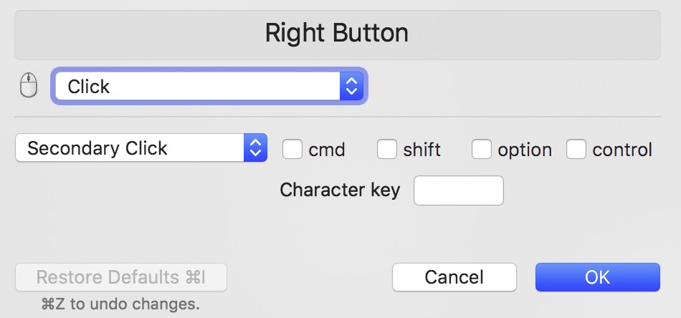Click the '⌘Z to undo changes' hint
681x318 pixels.
(120, 304)
